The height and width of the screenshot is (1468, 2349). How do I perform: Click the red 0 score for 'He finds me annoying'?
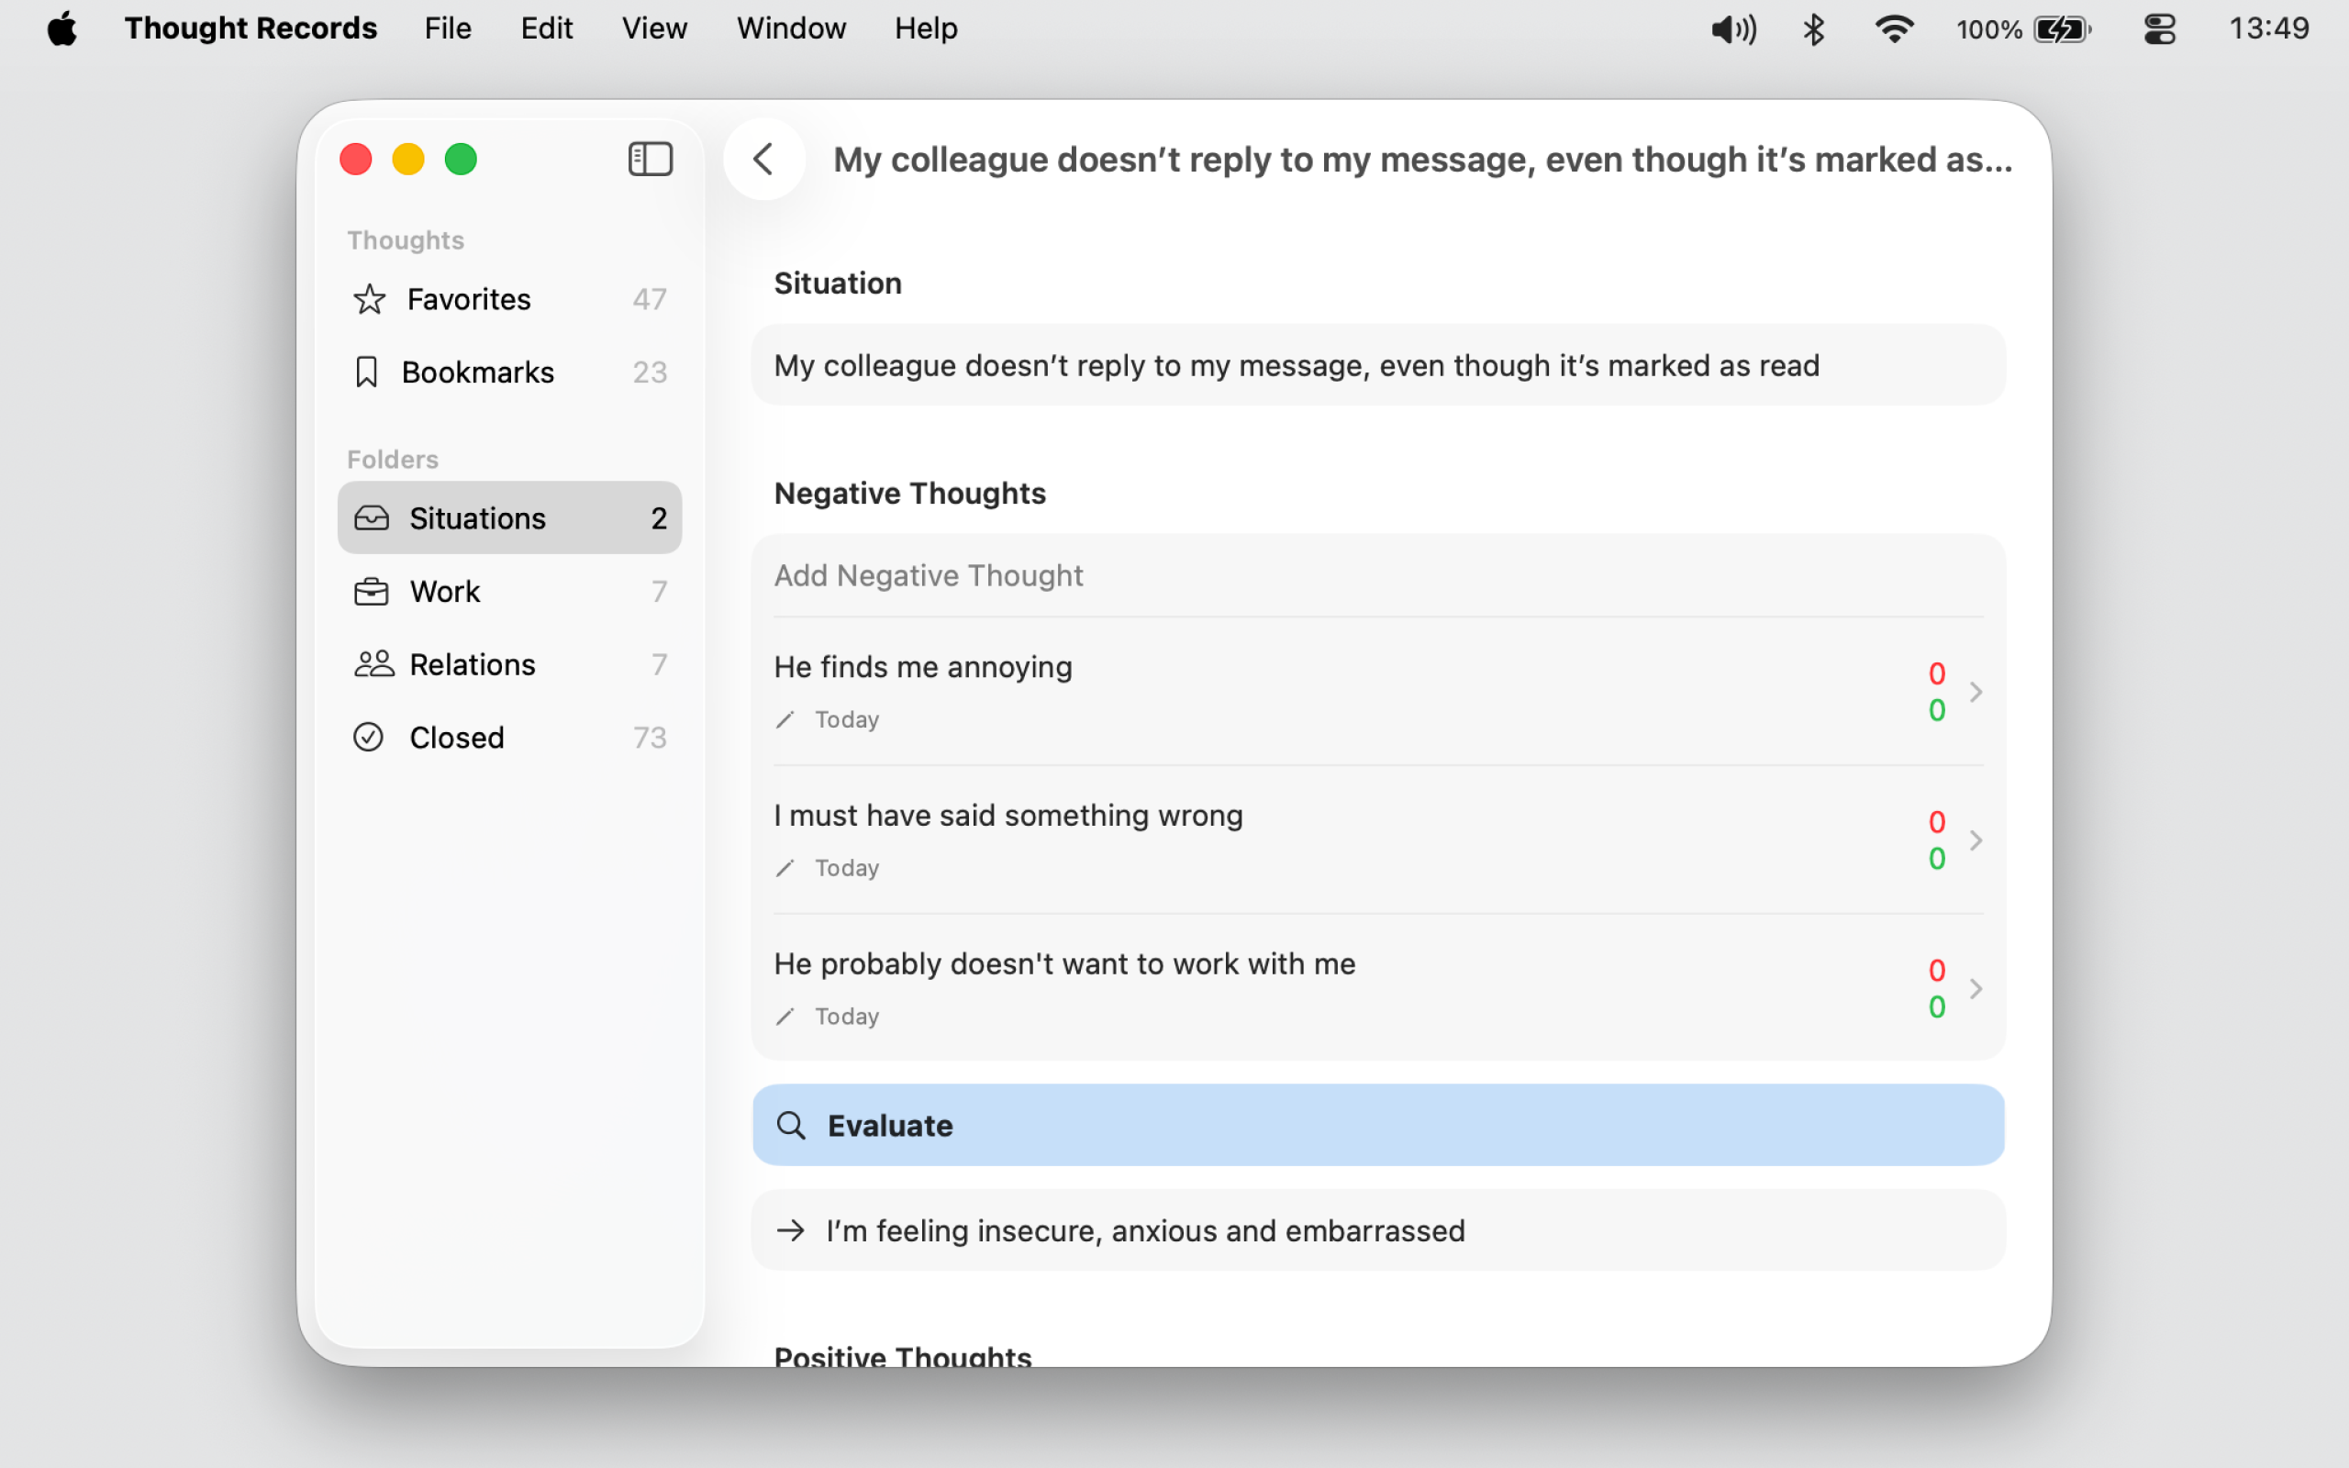[x=1936, y=673]
